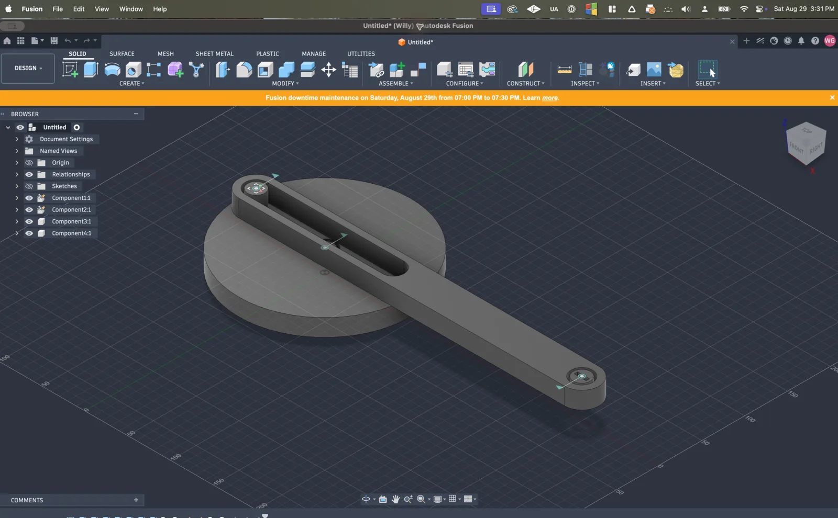Click the Measure tool in Inspect
The height and width of the screenshot is (518, 838).
coord(564,69)
